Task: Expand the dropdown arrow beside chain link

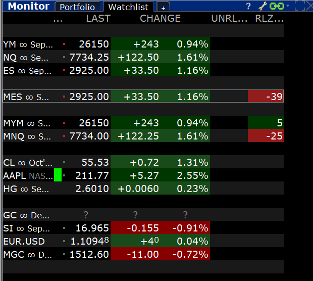Action: point(288,6)
